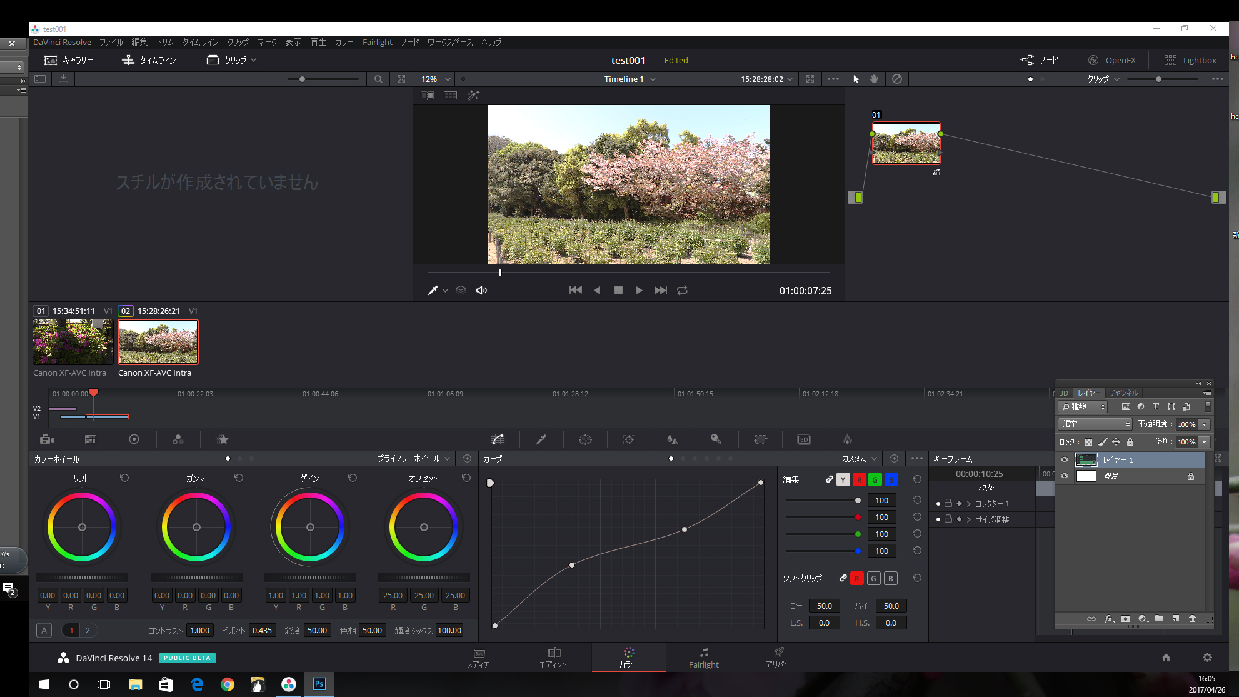Open the Fairlight menu
The image size is (1239, 697).
(x=377, y=42)
